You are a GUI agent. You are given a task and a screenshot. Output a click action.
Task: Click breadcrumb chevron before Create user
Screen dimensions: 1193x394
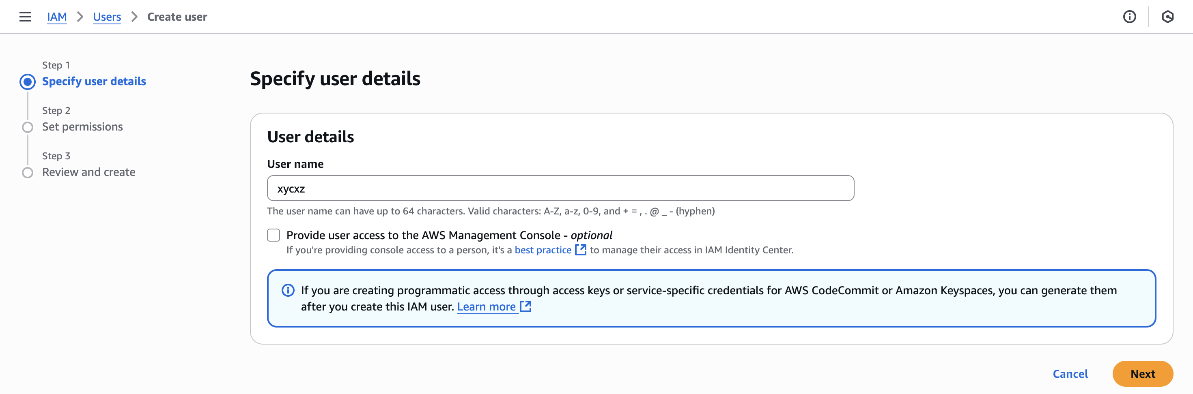tap(134, 17)
